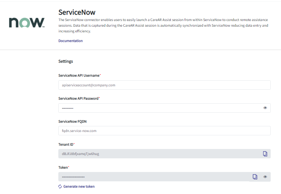This screenshot has width=281, height=194.
Task: Click the Token label
Action: click(63, 167)
